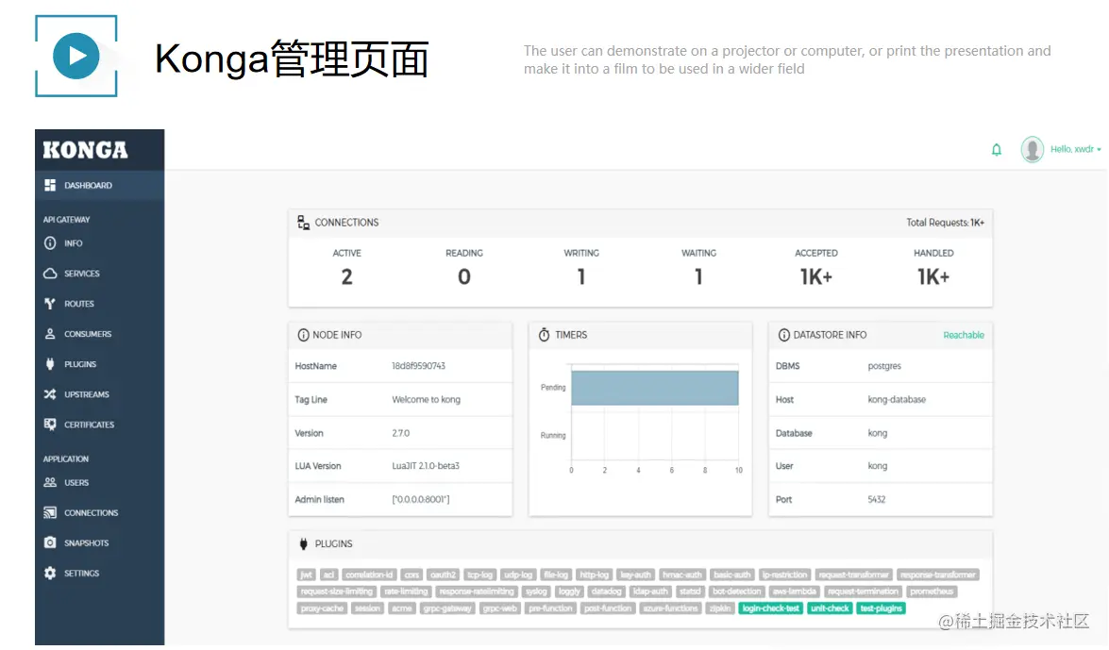
Task: Click the Reachable status label
Action: click(964, 335)
